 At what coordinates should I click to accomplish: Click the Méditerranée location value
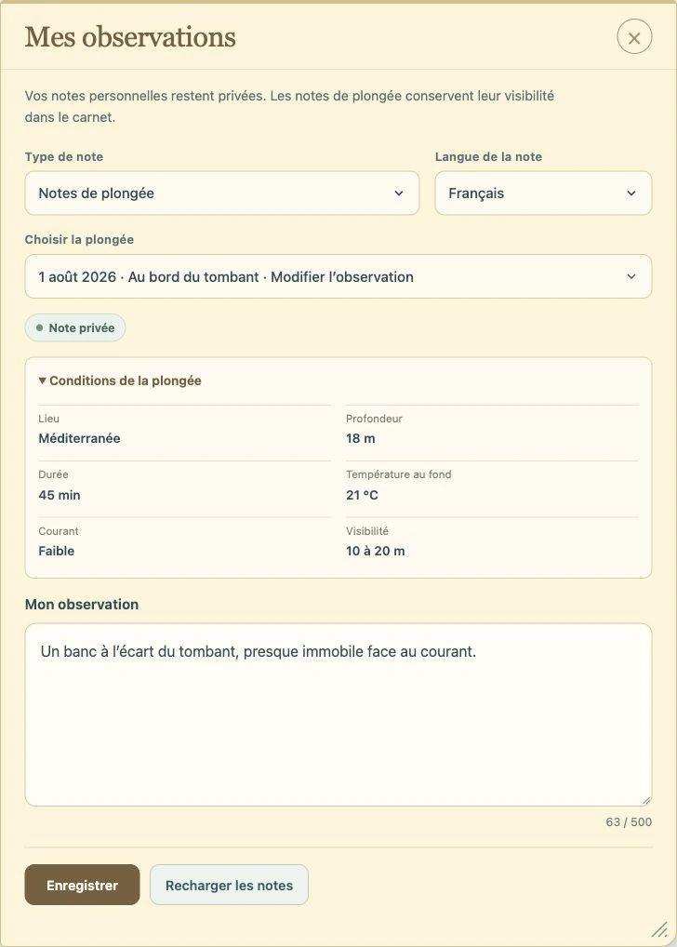click(x=79, y=438)
